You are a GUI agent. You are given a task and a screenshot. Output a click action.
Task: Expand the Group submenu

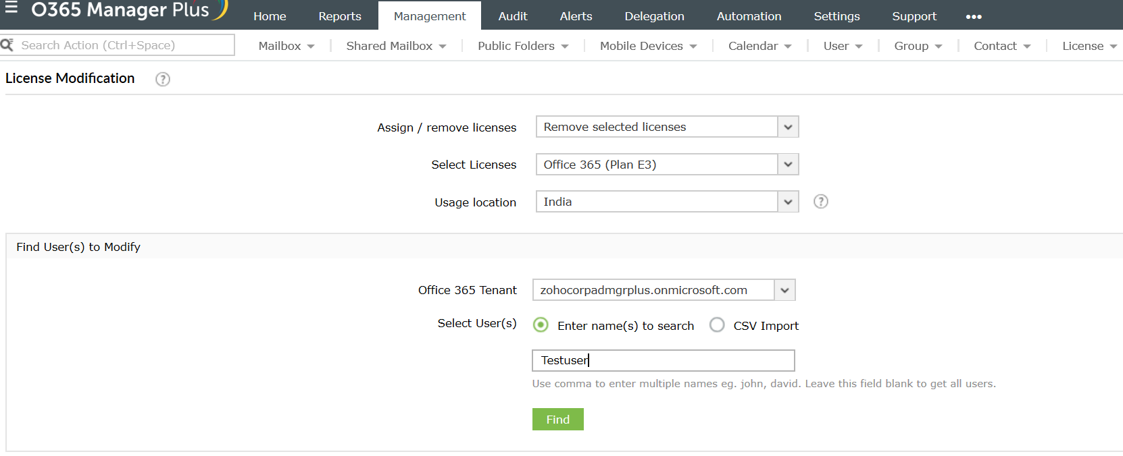(918, 46)
